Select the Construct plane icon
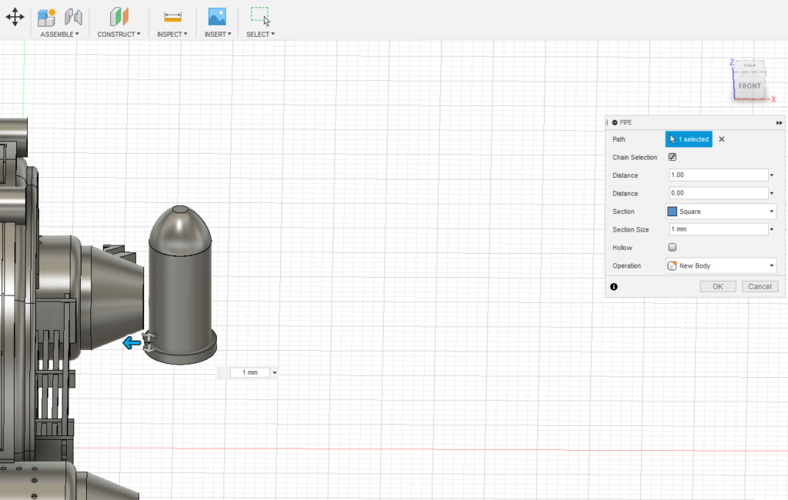The height and width of the screenshot is (500, 788). [x=119, y=15]
